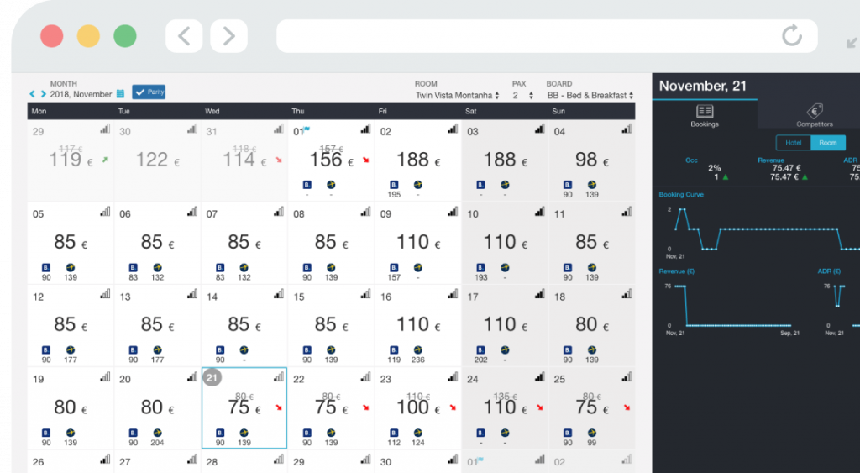Click the browser back button

[184, 36]
